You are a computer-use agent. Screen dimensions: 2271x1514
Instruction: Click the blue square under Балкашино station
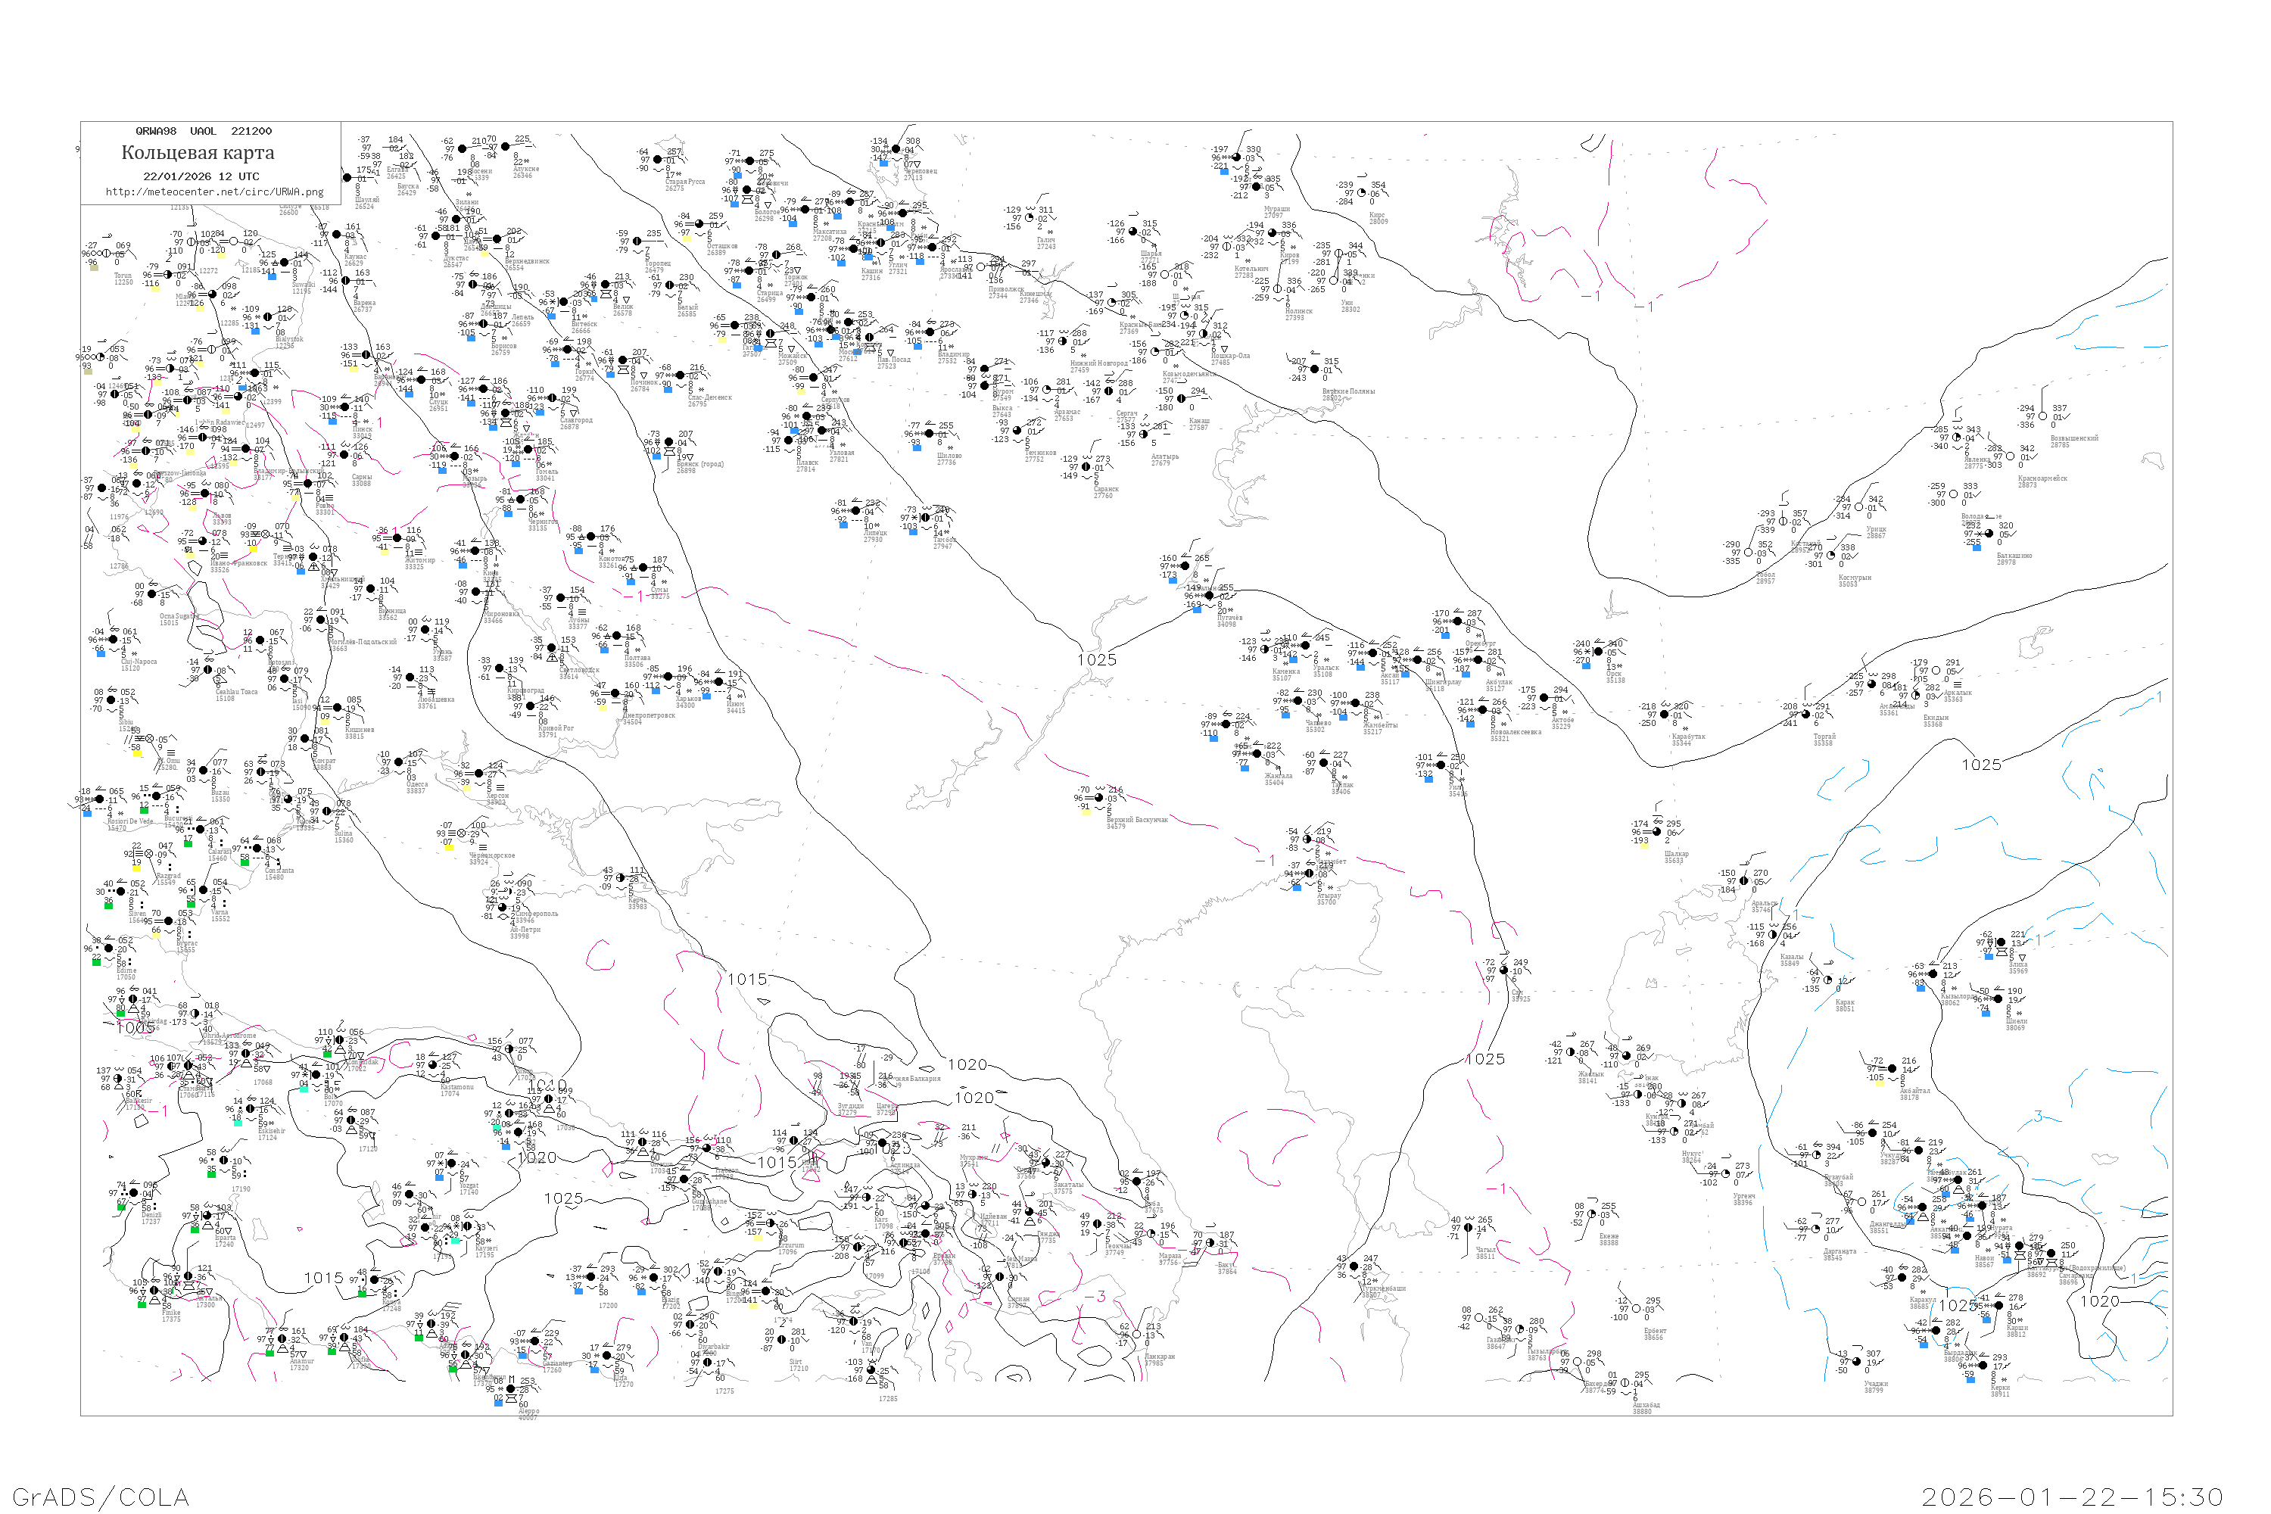pyautogui.click(x=1977, y=548)
